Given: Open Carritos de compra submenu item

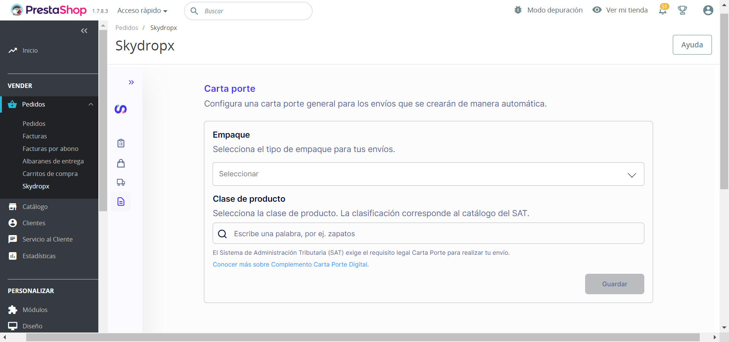Looking at the screenshot, I should click(x=50, y=174).
